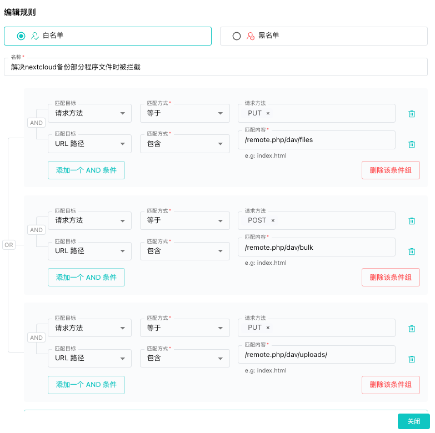Open 等于 match dropdown in /dav/files group
435x433 pixels.
click(x=185, y=113)
